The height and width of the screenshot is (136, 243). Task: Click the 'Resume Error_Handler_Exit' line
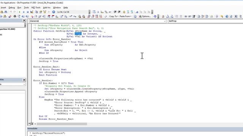[x=56, y=119]
